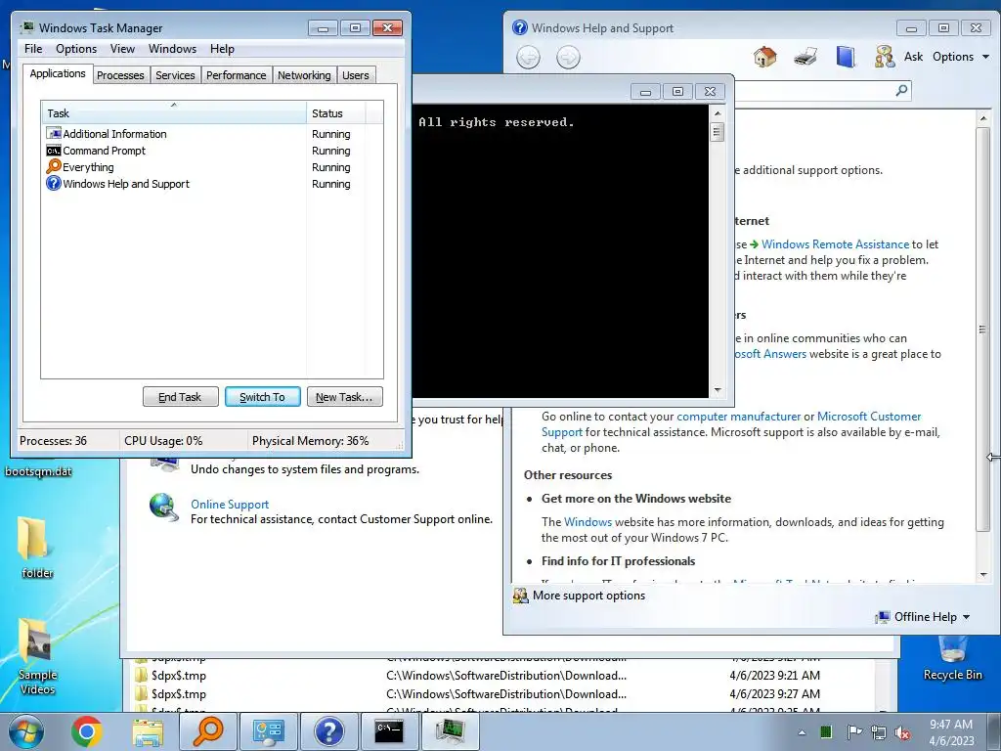
Task: Expand the Options dropdown in Help
Action: click(961, 57)
